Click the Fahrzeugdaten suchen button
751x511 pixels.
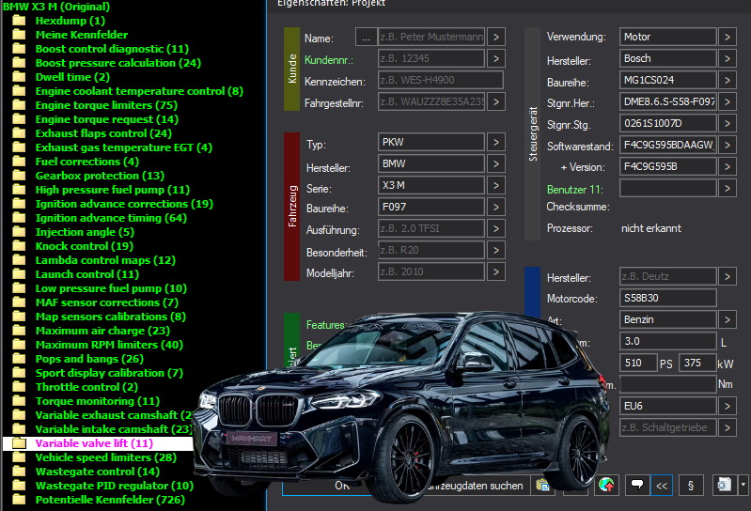point(474,485)
